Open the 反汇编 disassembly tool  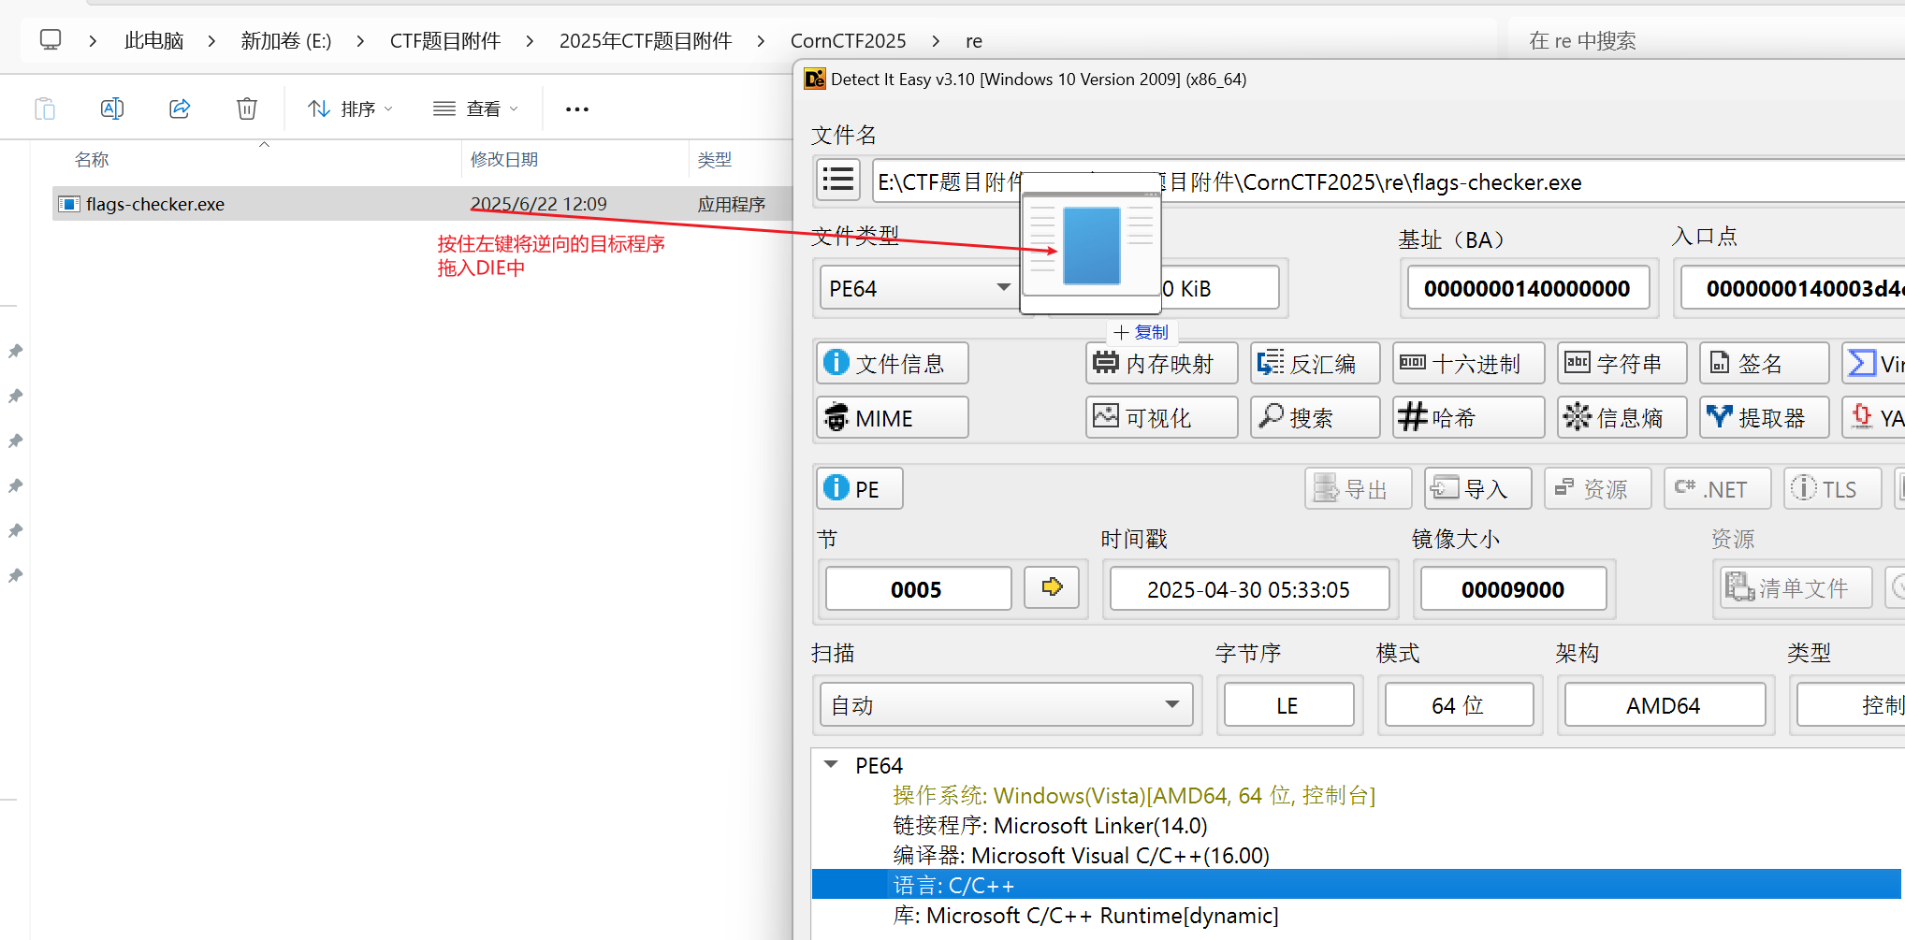(1315, 363)
